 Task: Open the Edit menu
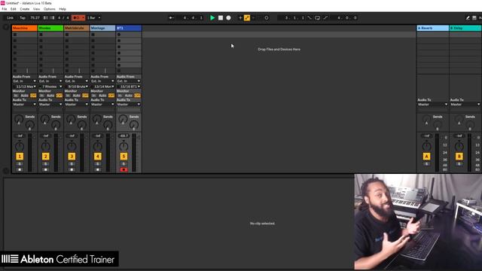pos(14,9)
